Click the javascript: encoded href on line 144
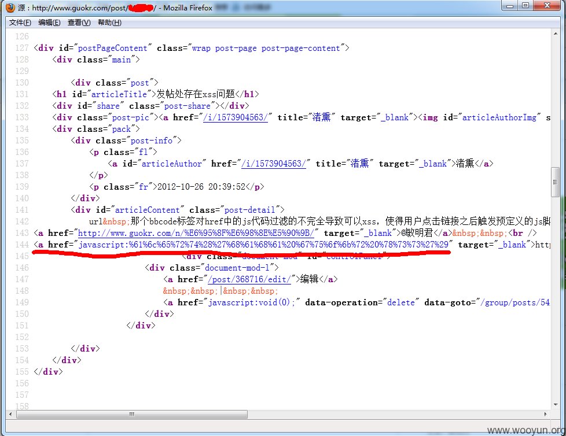The height and width of the screenshot is (436, 566). click(x=263, y=245)
